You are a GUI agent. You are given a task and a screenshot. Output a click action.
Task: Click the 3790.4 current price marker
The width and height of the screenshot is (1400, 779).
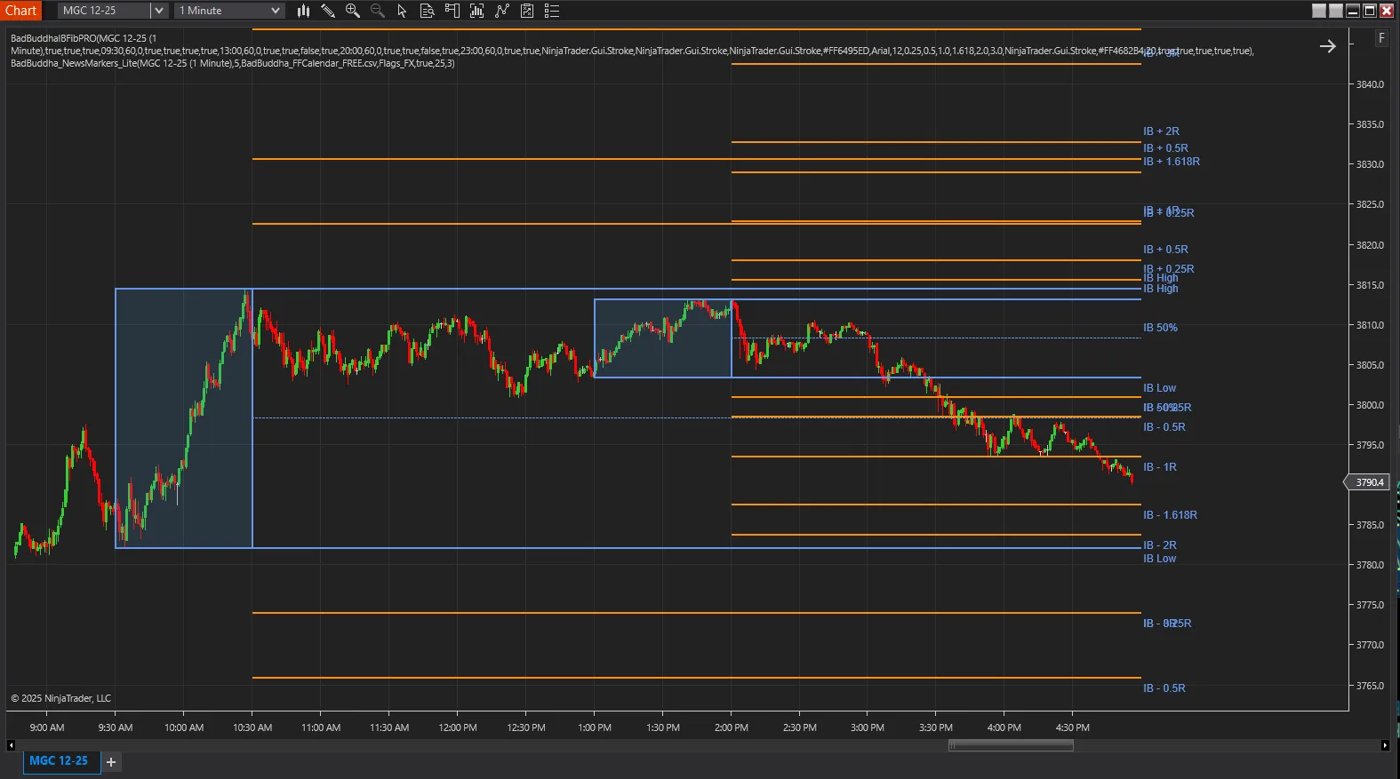(x=1369, y=482)
